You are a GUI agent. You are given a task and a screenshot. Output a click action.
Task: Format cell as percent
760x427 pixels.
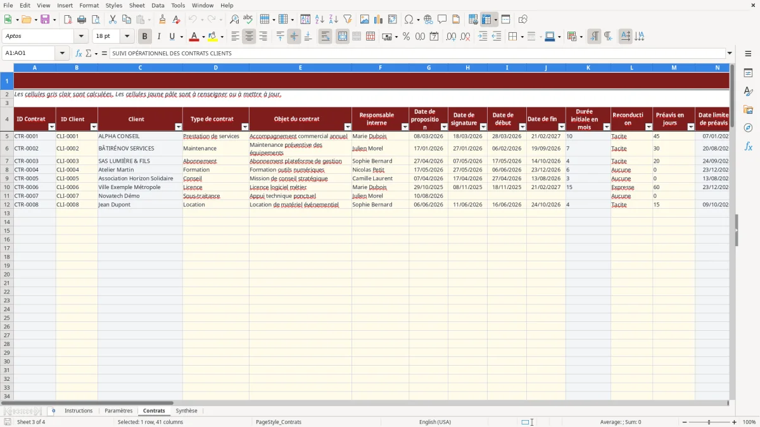pos(406,37)
